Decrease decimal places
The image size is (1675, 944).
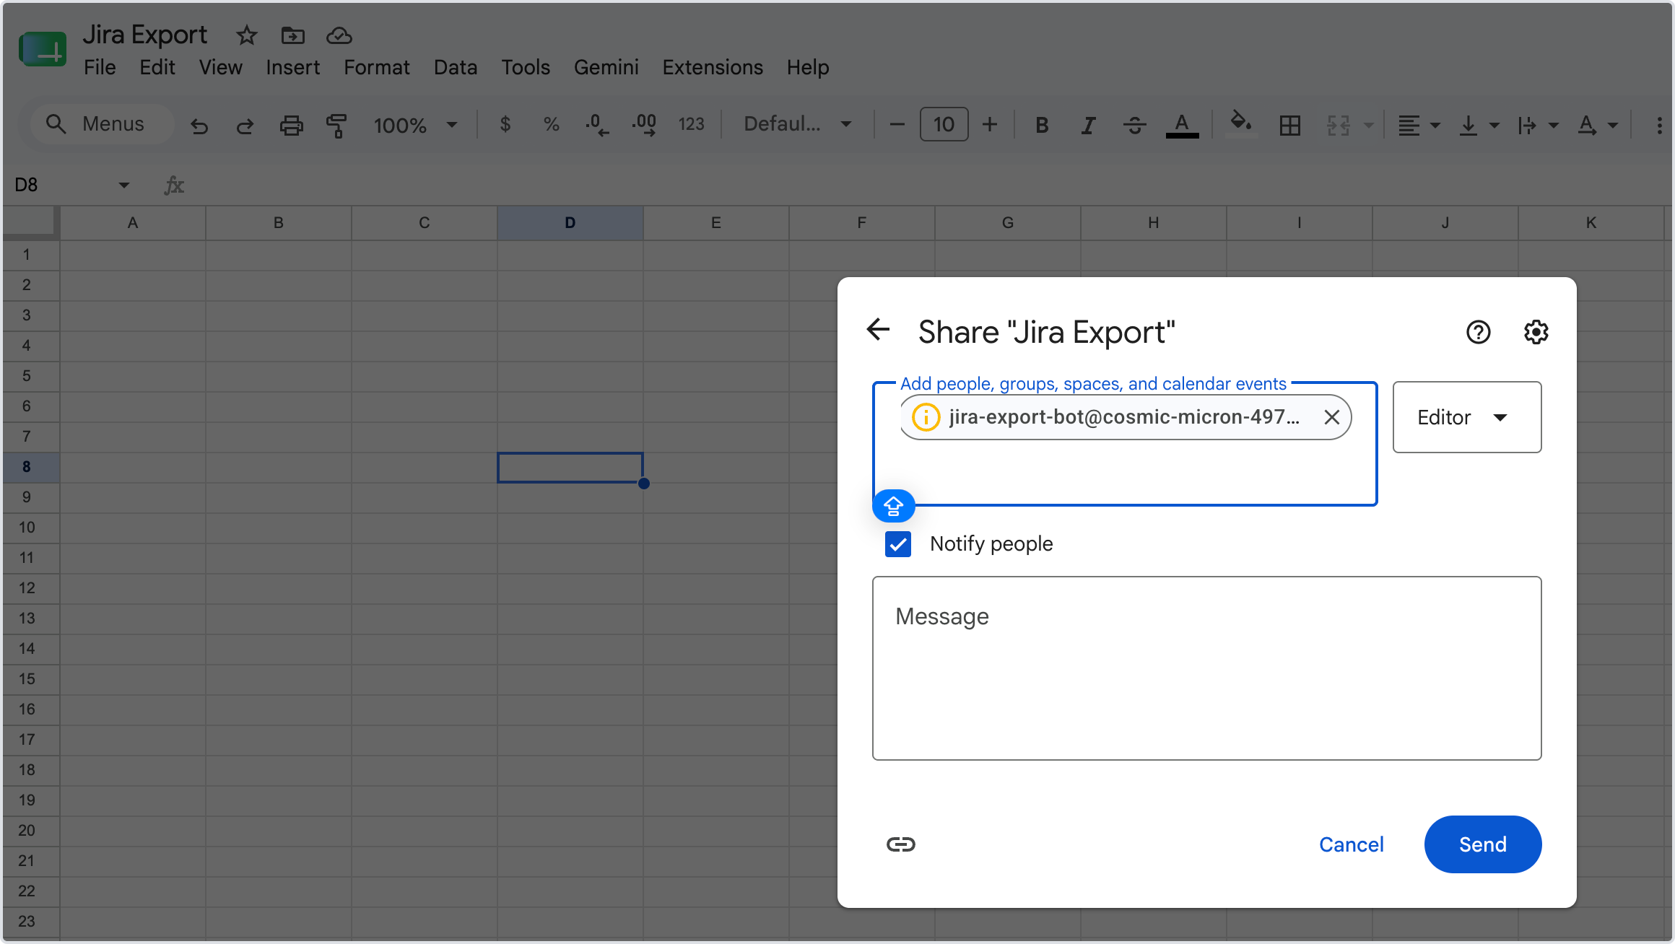tap(597, 125)
